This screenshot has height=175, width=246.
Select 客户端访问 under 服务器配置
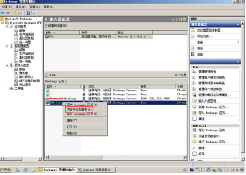point(26,53)
